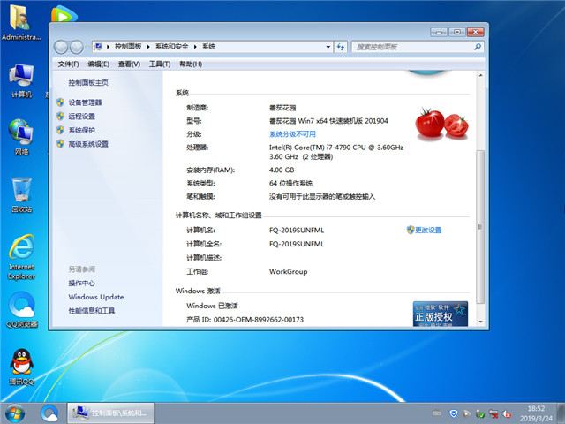Open the 查看(V) menu
The image size is (565, 424).
coord(129,64)
